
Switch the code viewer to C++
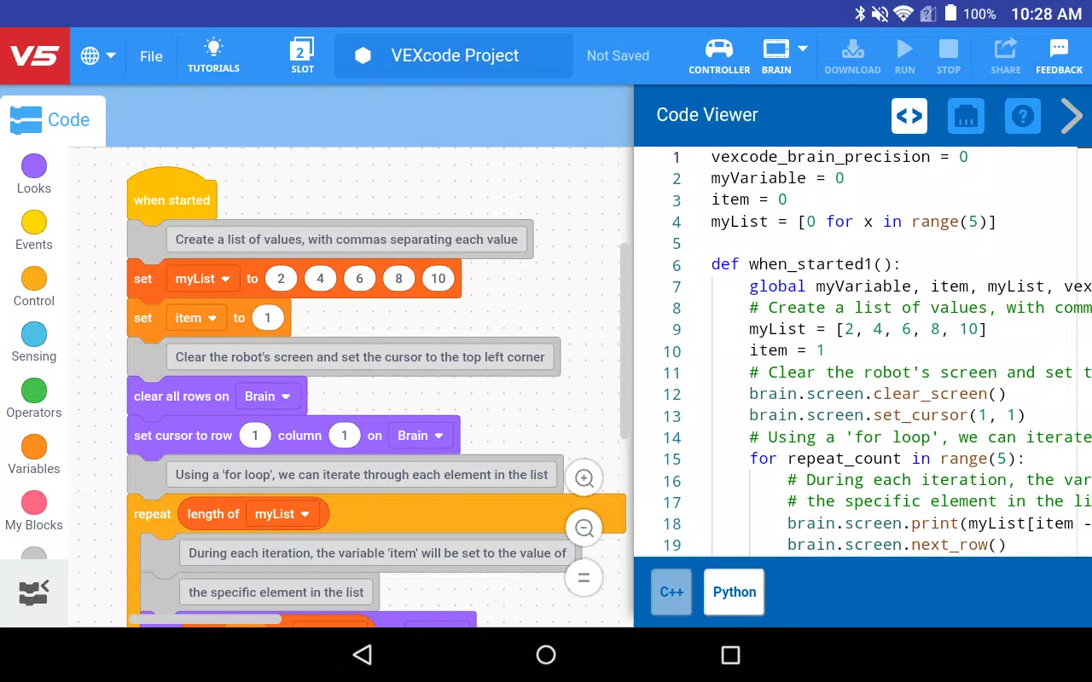(x=671, y=592)
